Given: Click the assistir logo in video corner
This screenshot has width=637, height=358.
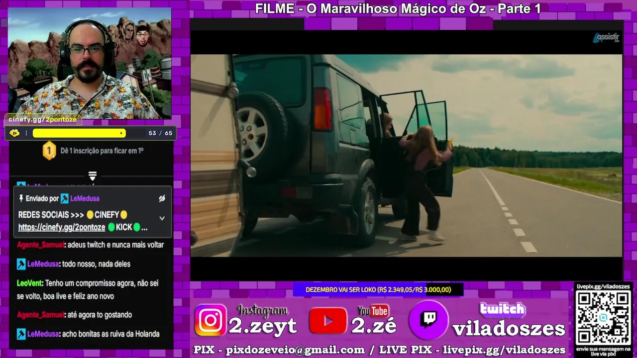Looking at the screenshot, I should (606, 38).
